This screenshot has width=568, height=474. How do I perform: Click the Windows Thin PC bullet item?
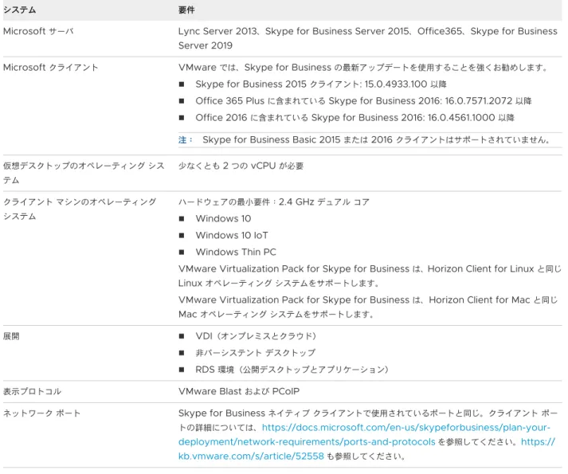[236, 252]
